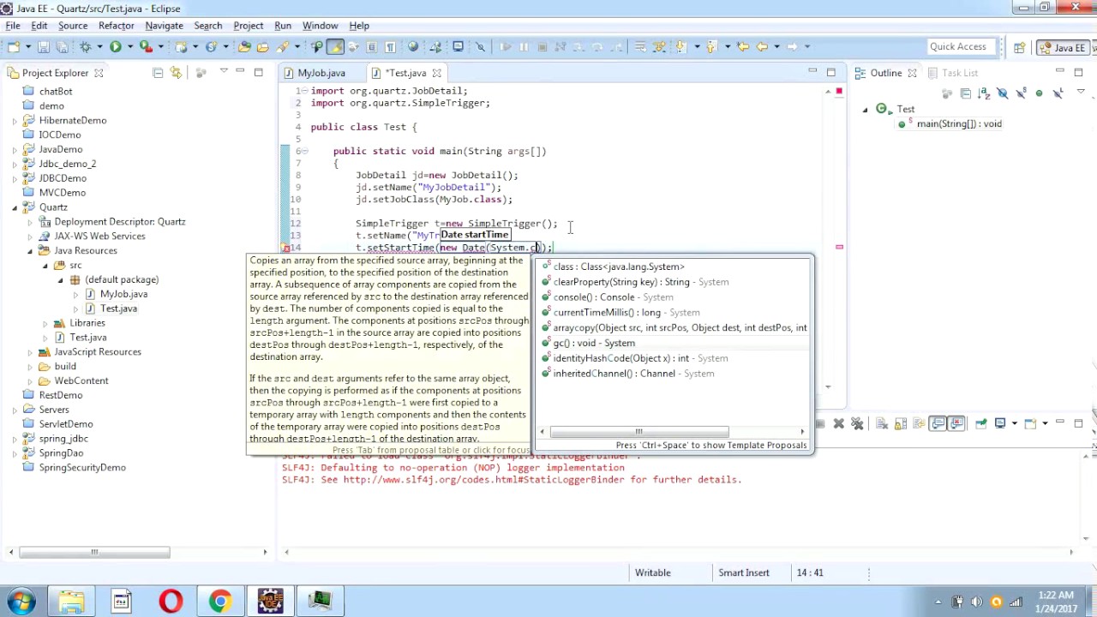Click the Run Last Tool (external tools) icon

pos(146,46)
